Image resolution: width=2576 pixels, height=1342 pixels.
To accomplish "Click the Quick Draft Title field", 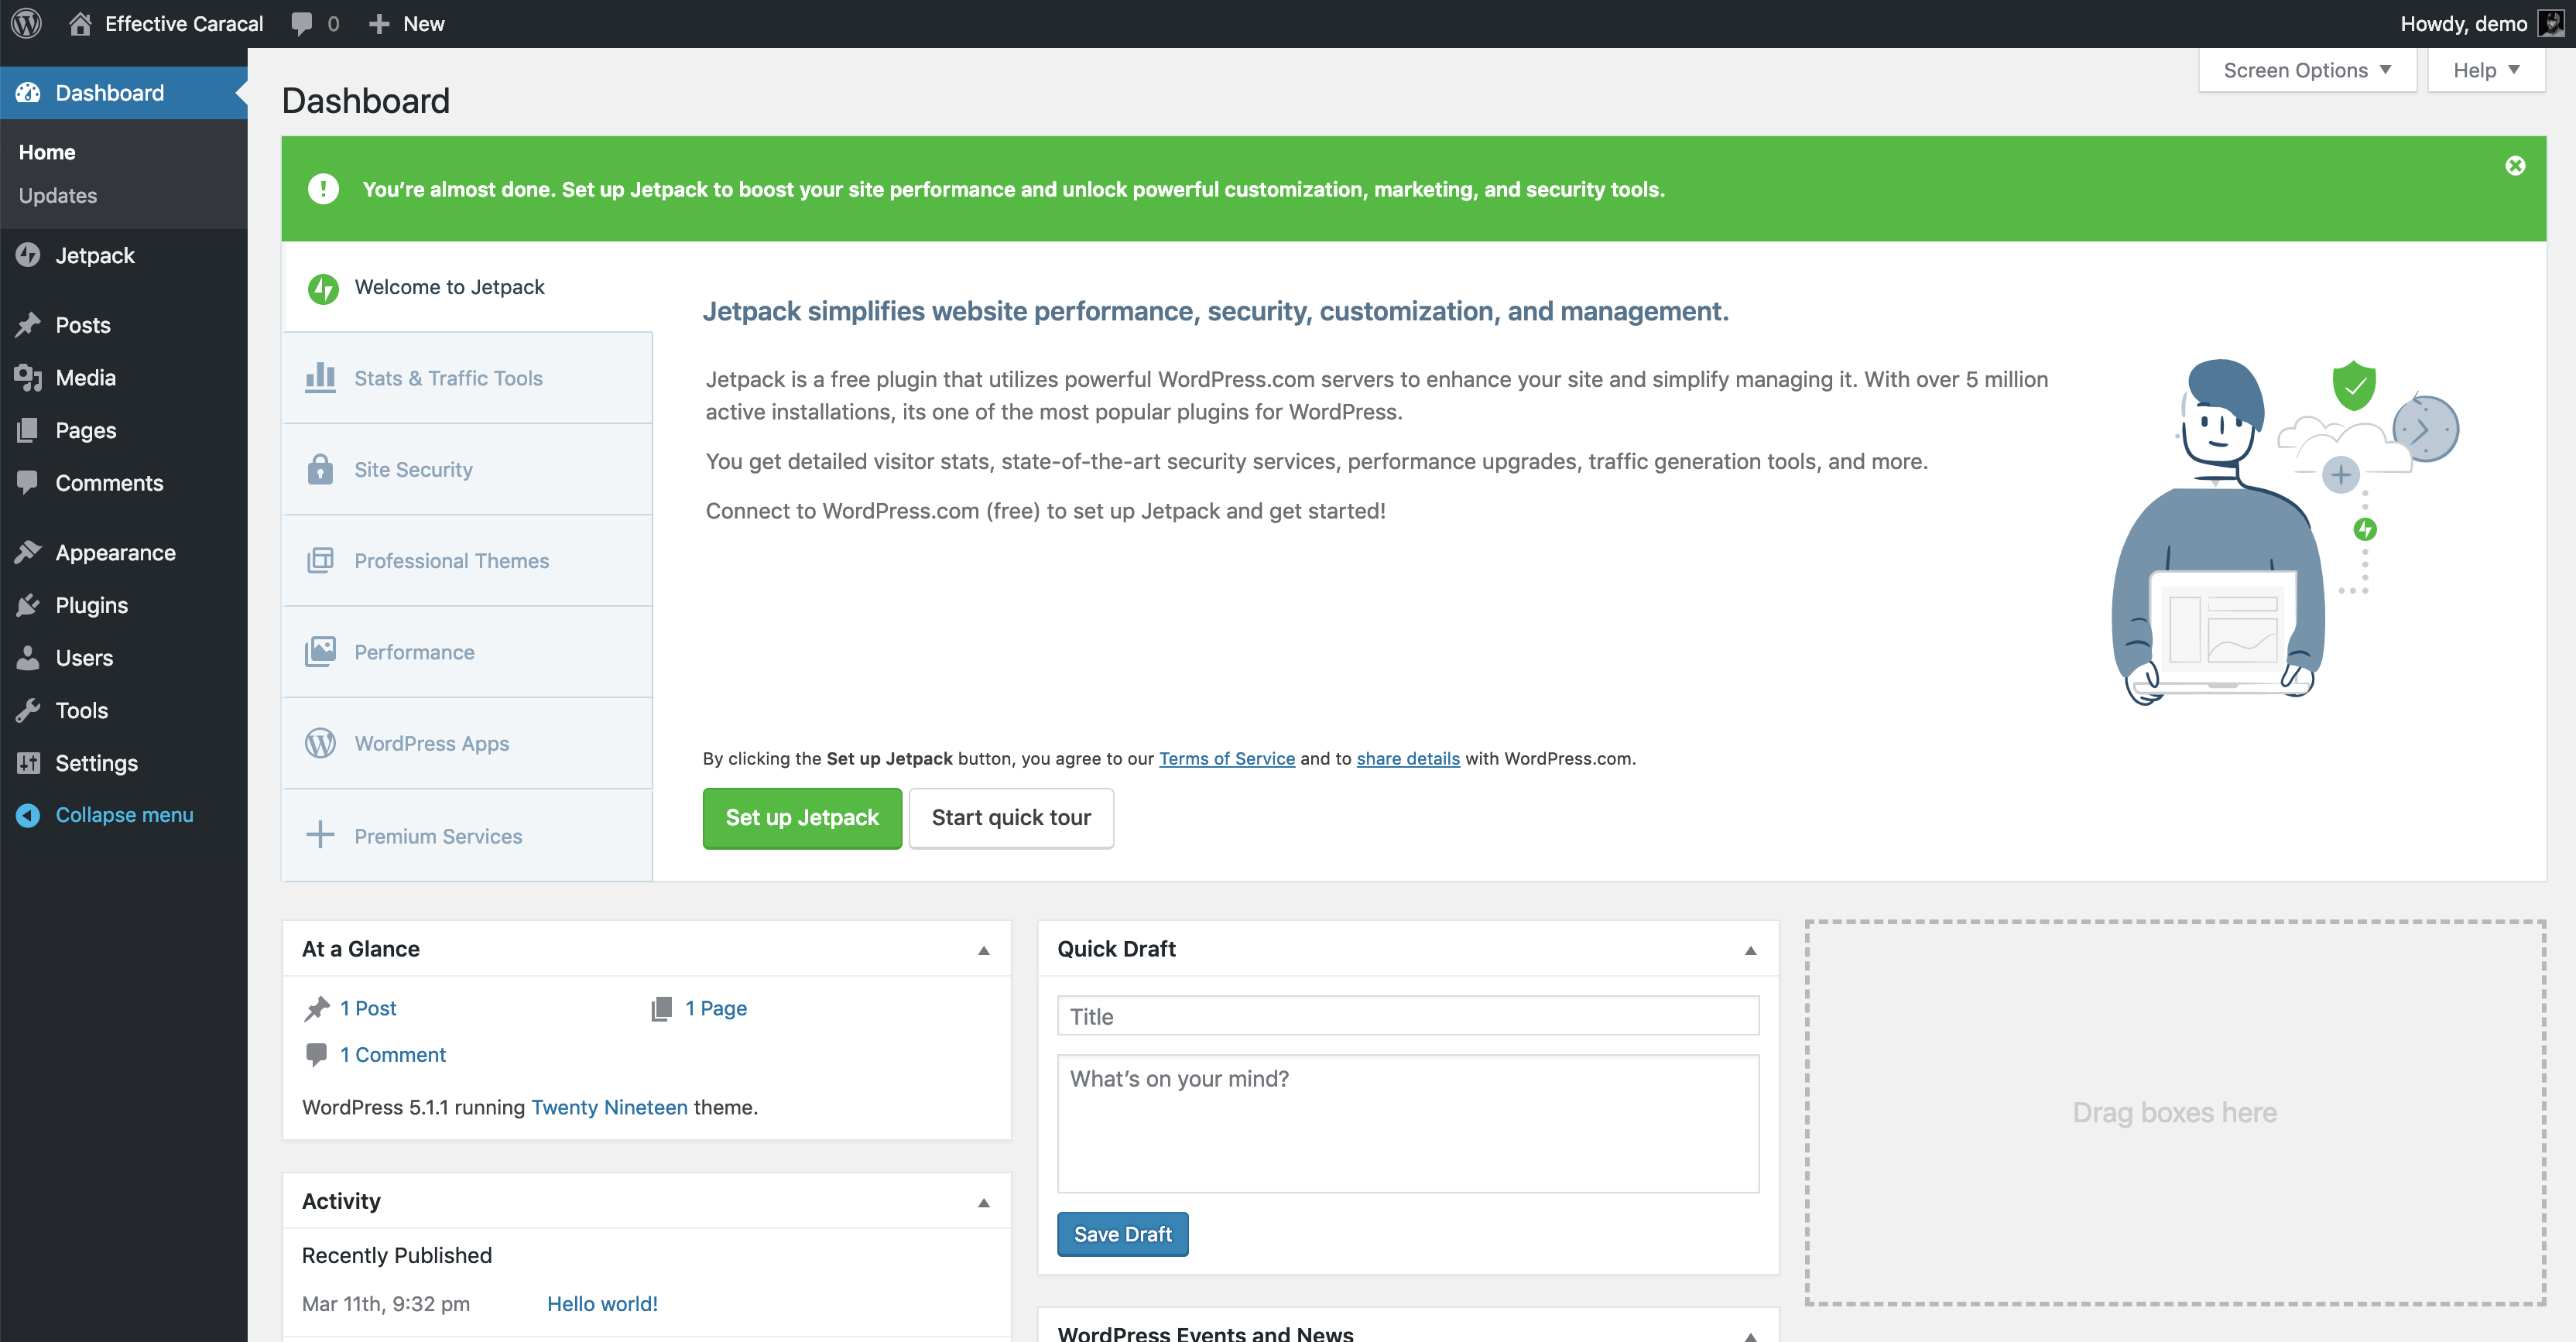I will [1407, 1016].
